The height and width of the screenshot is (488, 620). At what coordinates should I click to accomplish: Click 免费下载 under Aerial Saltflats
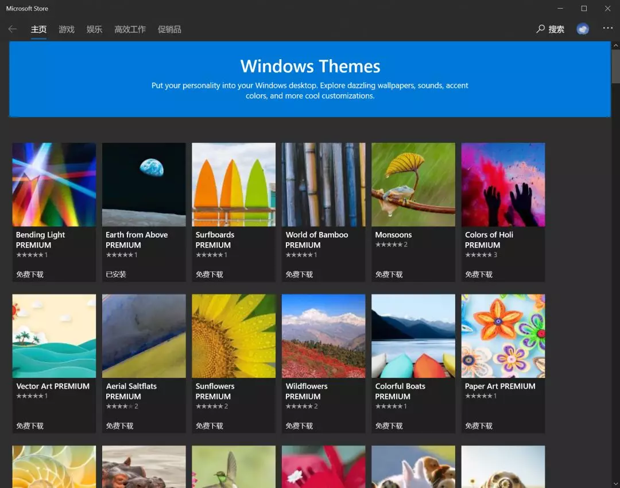(119, 426)
